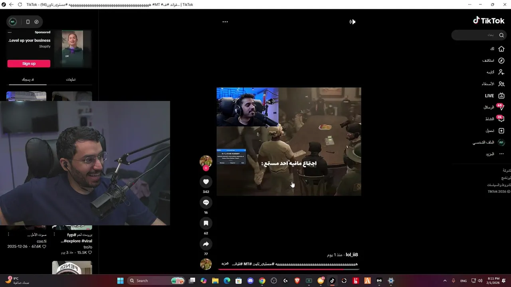Open the Upload plus icon item

click(x=495, y=131)
